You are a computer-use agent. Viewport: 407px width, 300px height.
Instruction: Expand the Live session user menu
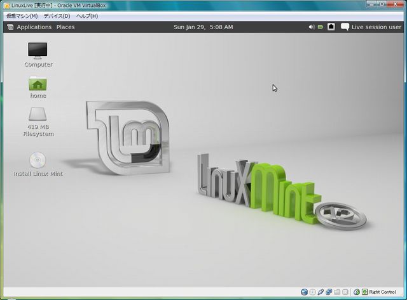tap(376, 27)
